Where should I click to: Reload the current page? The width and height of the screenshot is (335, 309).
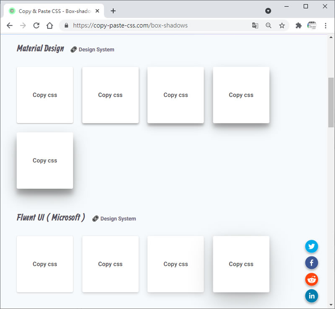(36, 26)
